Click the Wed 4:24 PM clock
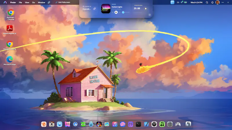The width and height of the screenshot is (232, 130). click(x=196, y=2)
